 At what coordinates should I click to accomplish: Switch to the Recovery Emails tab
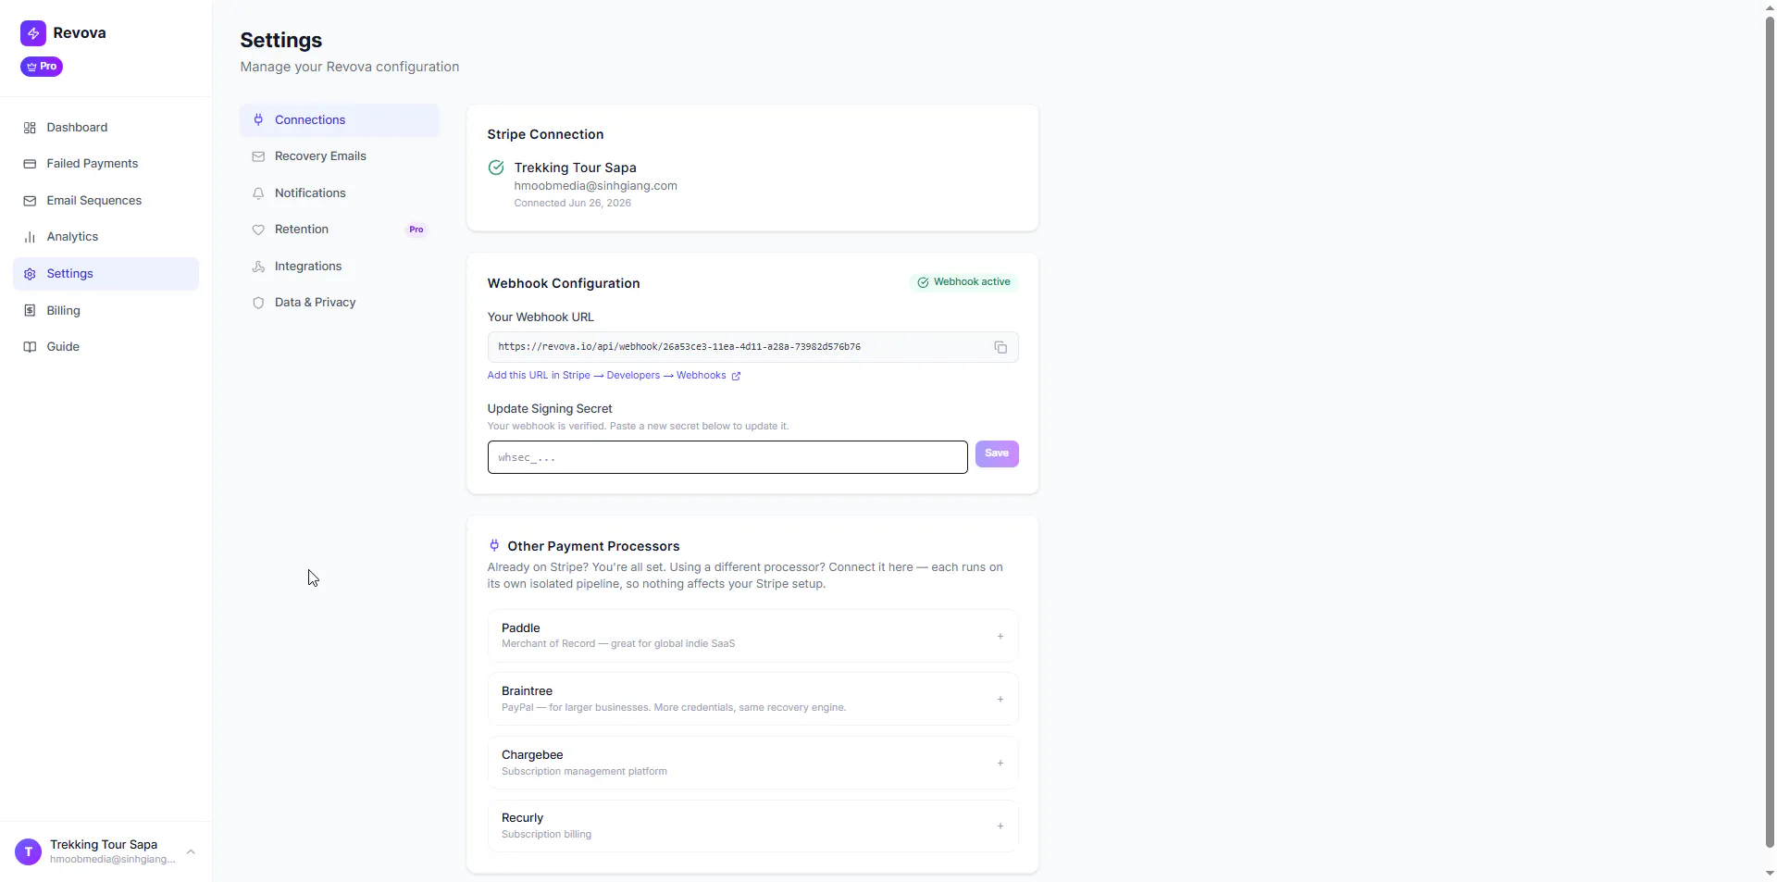(340, 156)
